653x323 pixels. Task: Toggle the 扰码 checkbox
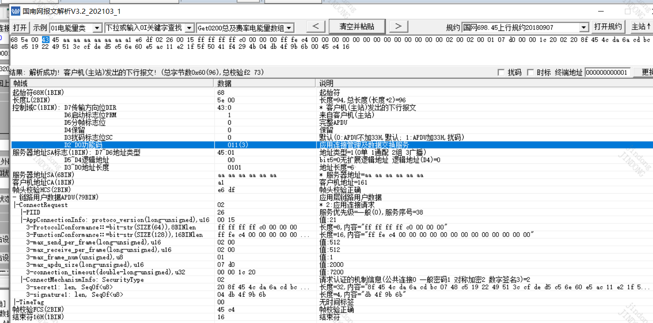click(x=501, y=73)
